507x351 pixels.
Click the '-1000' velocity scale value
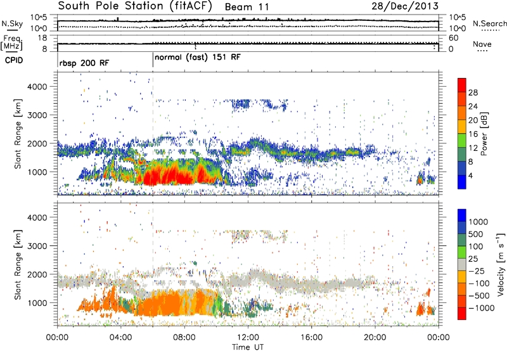pos(482,308)
